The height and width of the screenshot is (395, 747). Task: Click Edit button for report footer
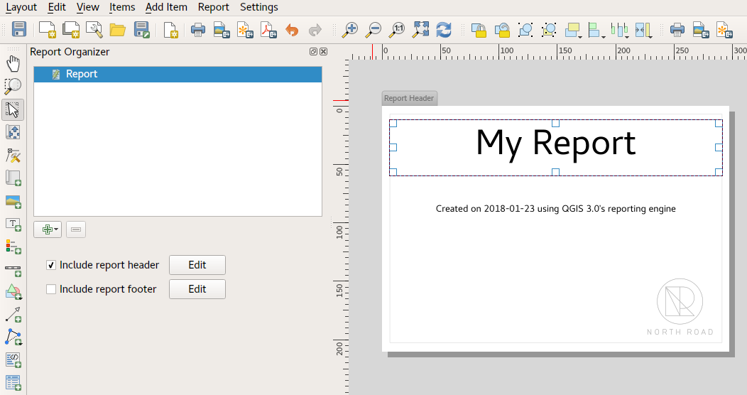(197, 289)
